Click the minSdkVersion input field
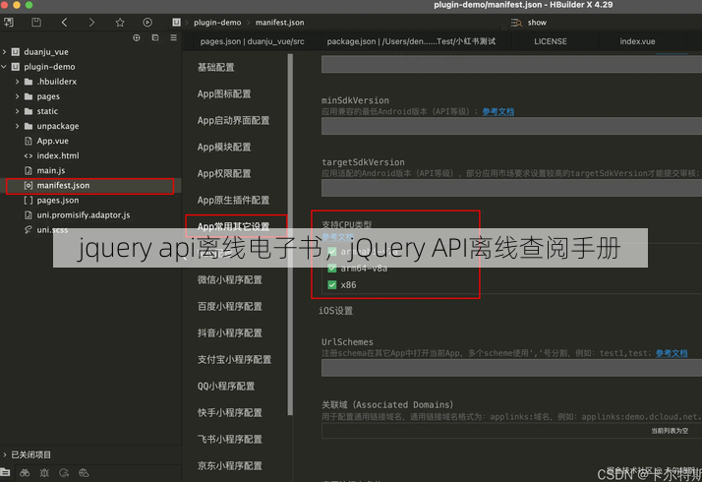702x482 pixels. [x=511, y=126]
